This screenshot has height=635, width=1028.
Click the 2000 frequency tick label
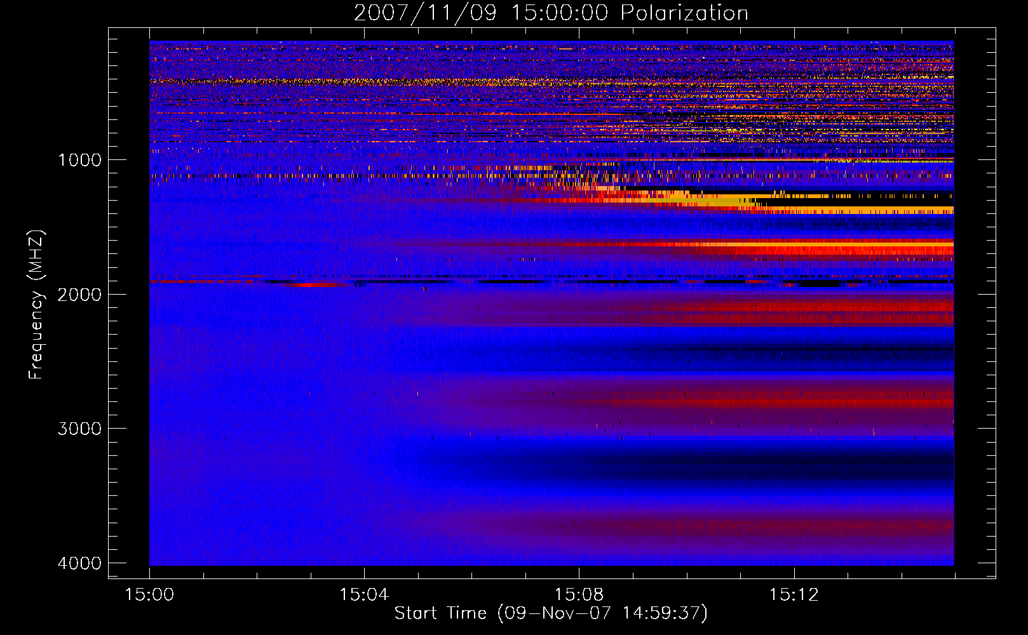pyautogui.click(x=79, y=295)
